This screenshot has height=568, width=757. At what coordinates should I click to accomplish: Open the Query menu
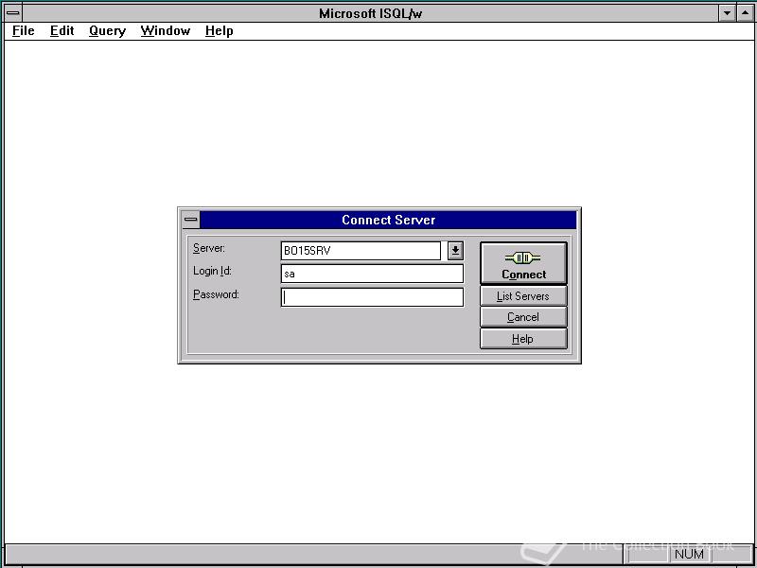coord(107,31)
